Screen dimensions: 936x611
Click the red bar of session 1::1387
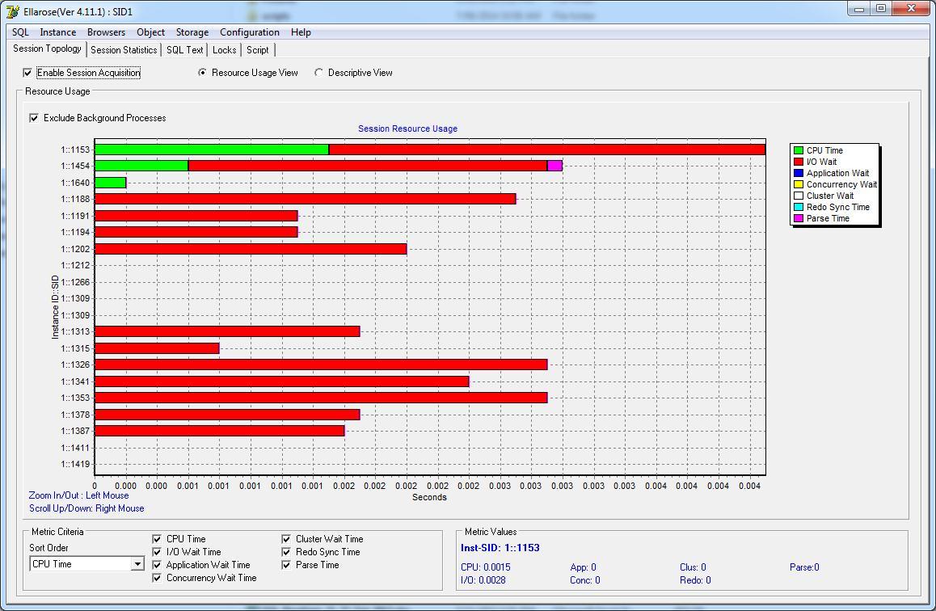pos(220,431)
